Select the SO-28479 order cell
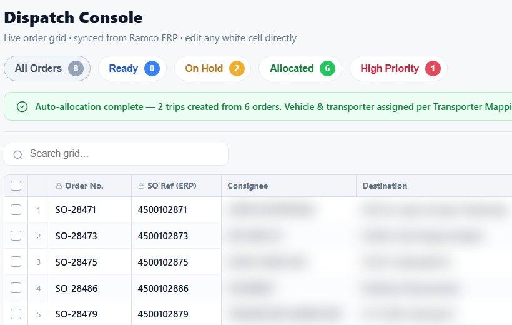Viewport: 512px width, 325px height. point(90,314)
